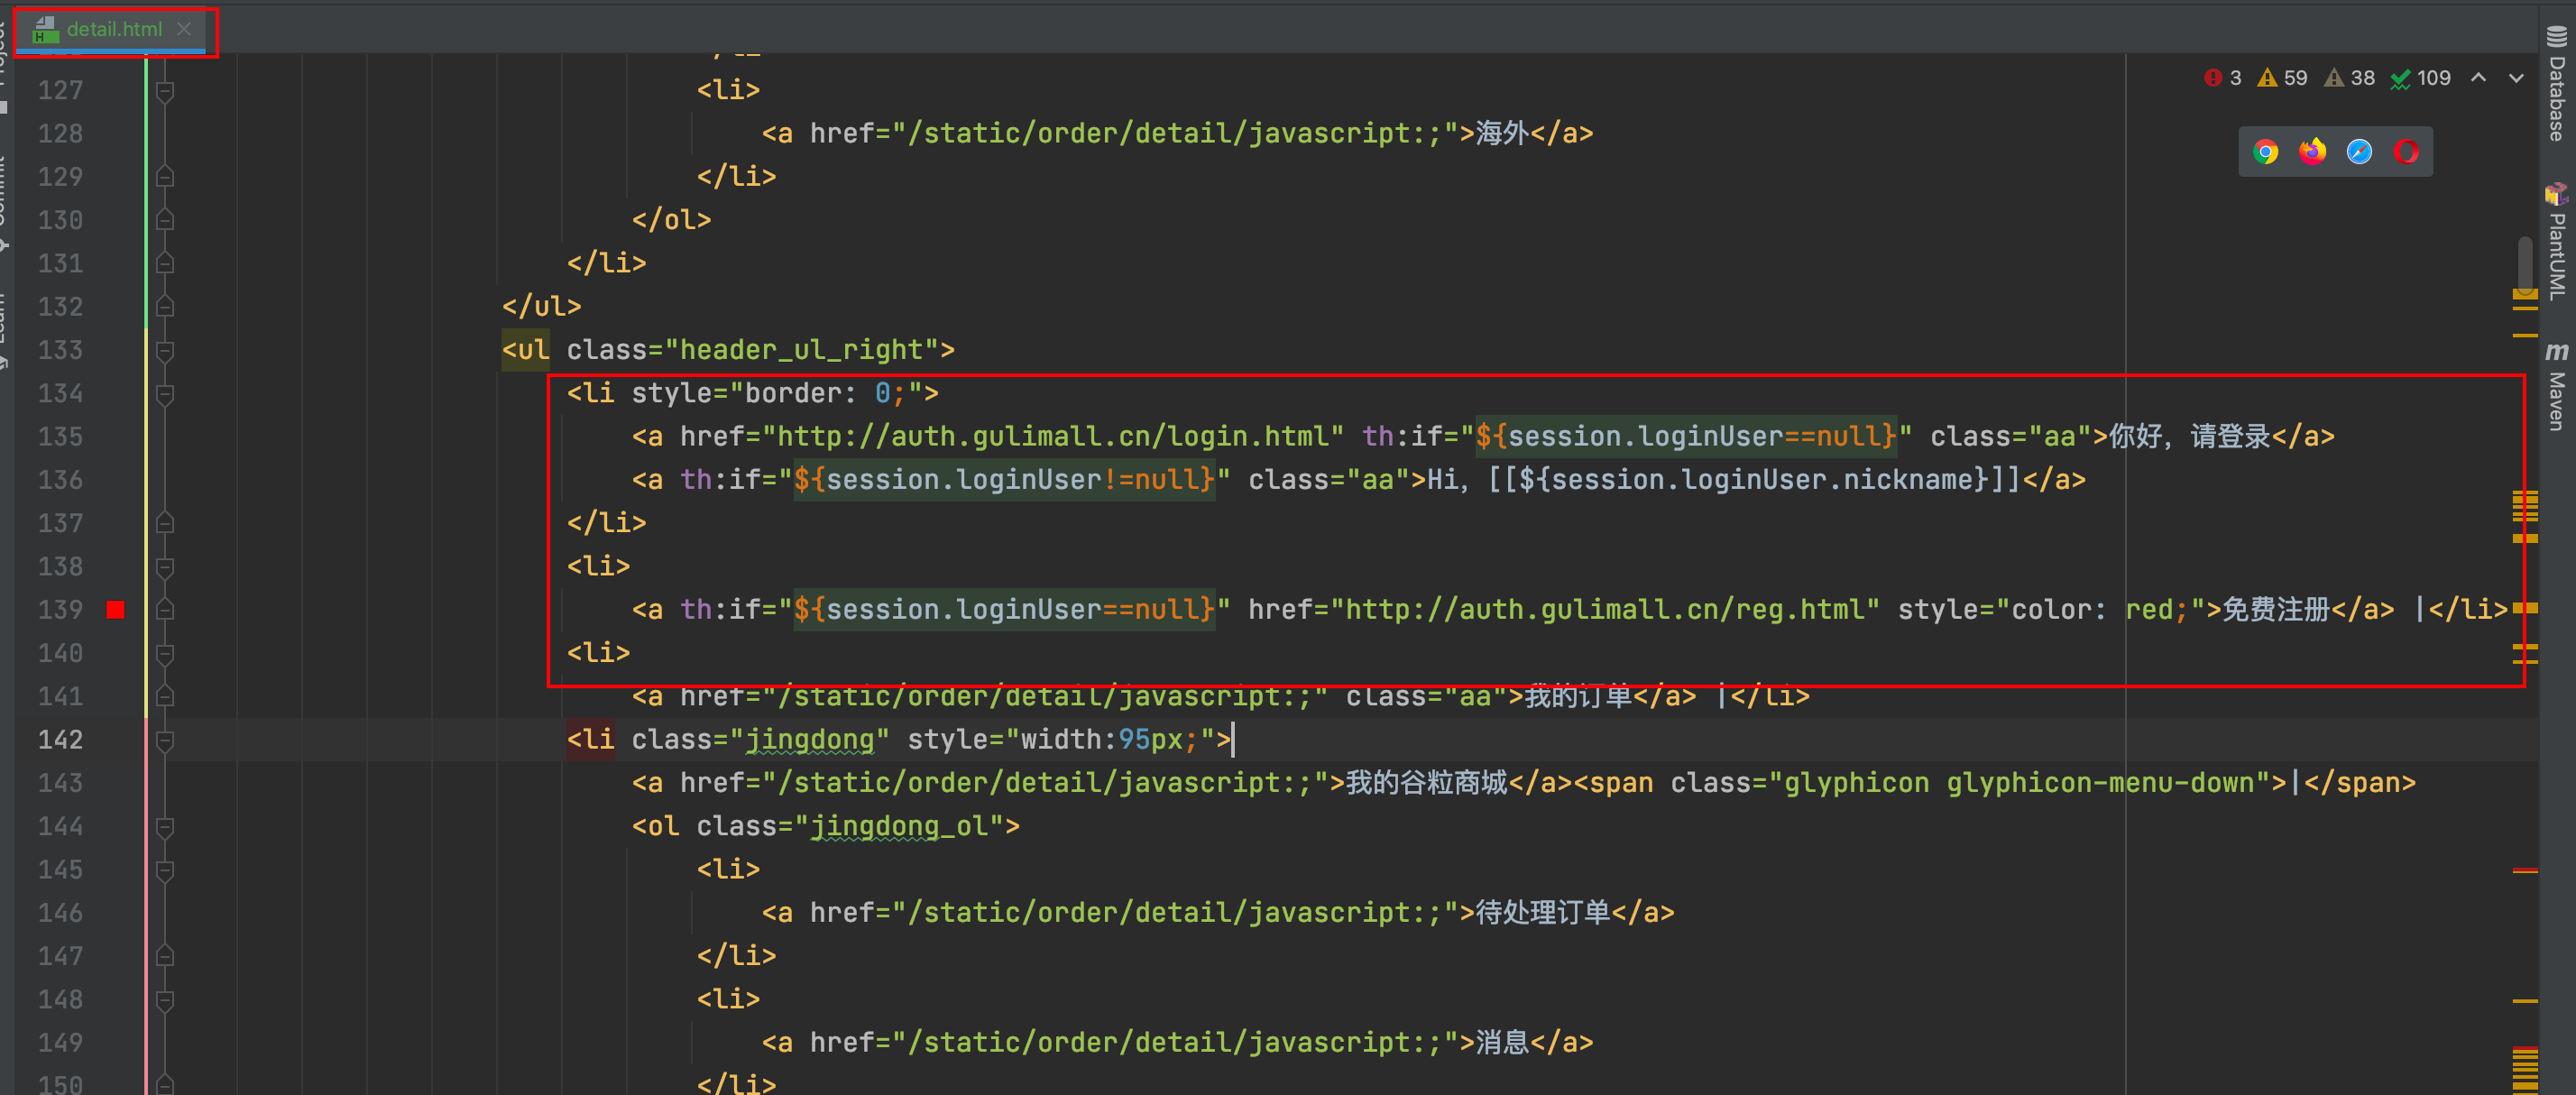The image size is (2576, 1095).
Task: Toggle fold marker at line 130
Action: 166,220
